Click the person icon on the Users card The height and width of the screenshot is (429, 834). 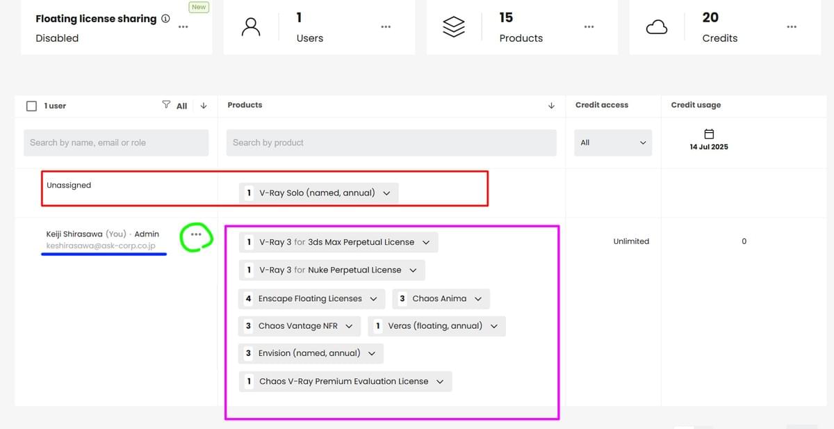pyautogui.click(x=251, y=27)
